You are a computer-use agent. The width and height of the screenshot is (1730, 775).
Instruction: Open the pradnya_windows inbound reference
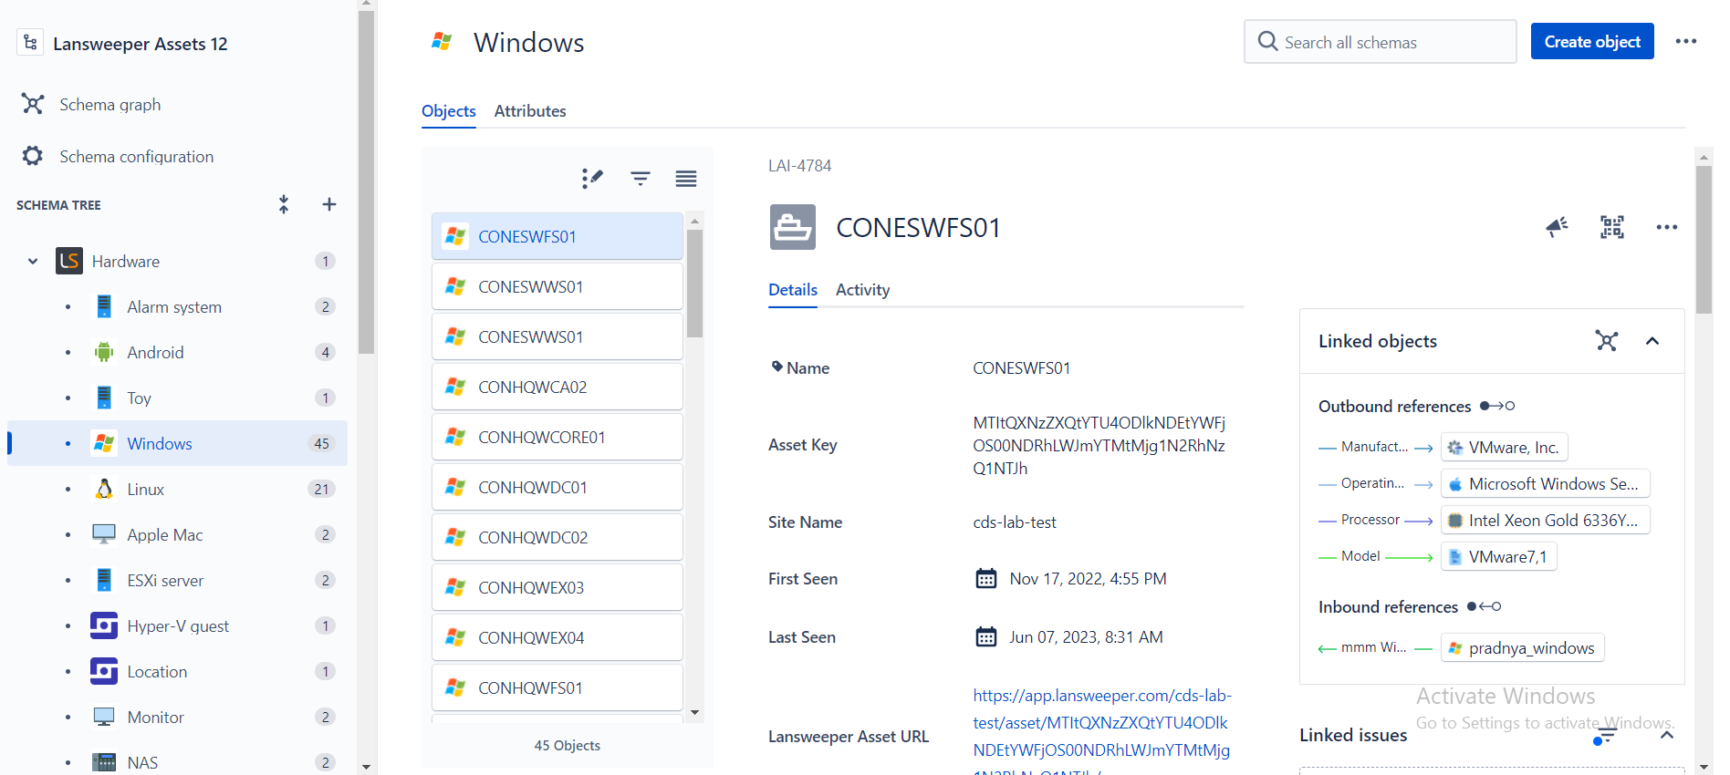(x=1522, y=648)
